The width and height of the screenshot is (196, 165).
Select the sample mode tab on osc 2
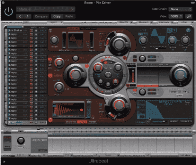coord(82,122)
